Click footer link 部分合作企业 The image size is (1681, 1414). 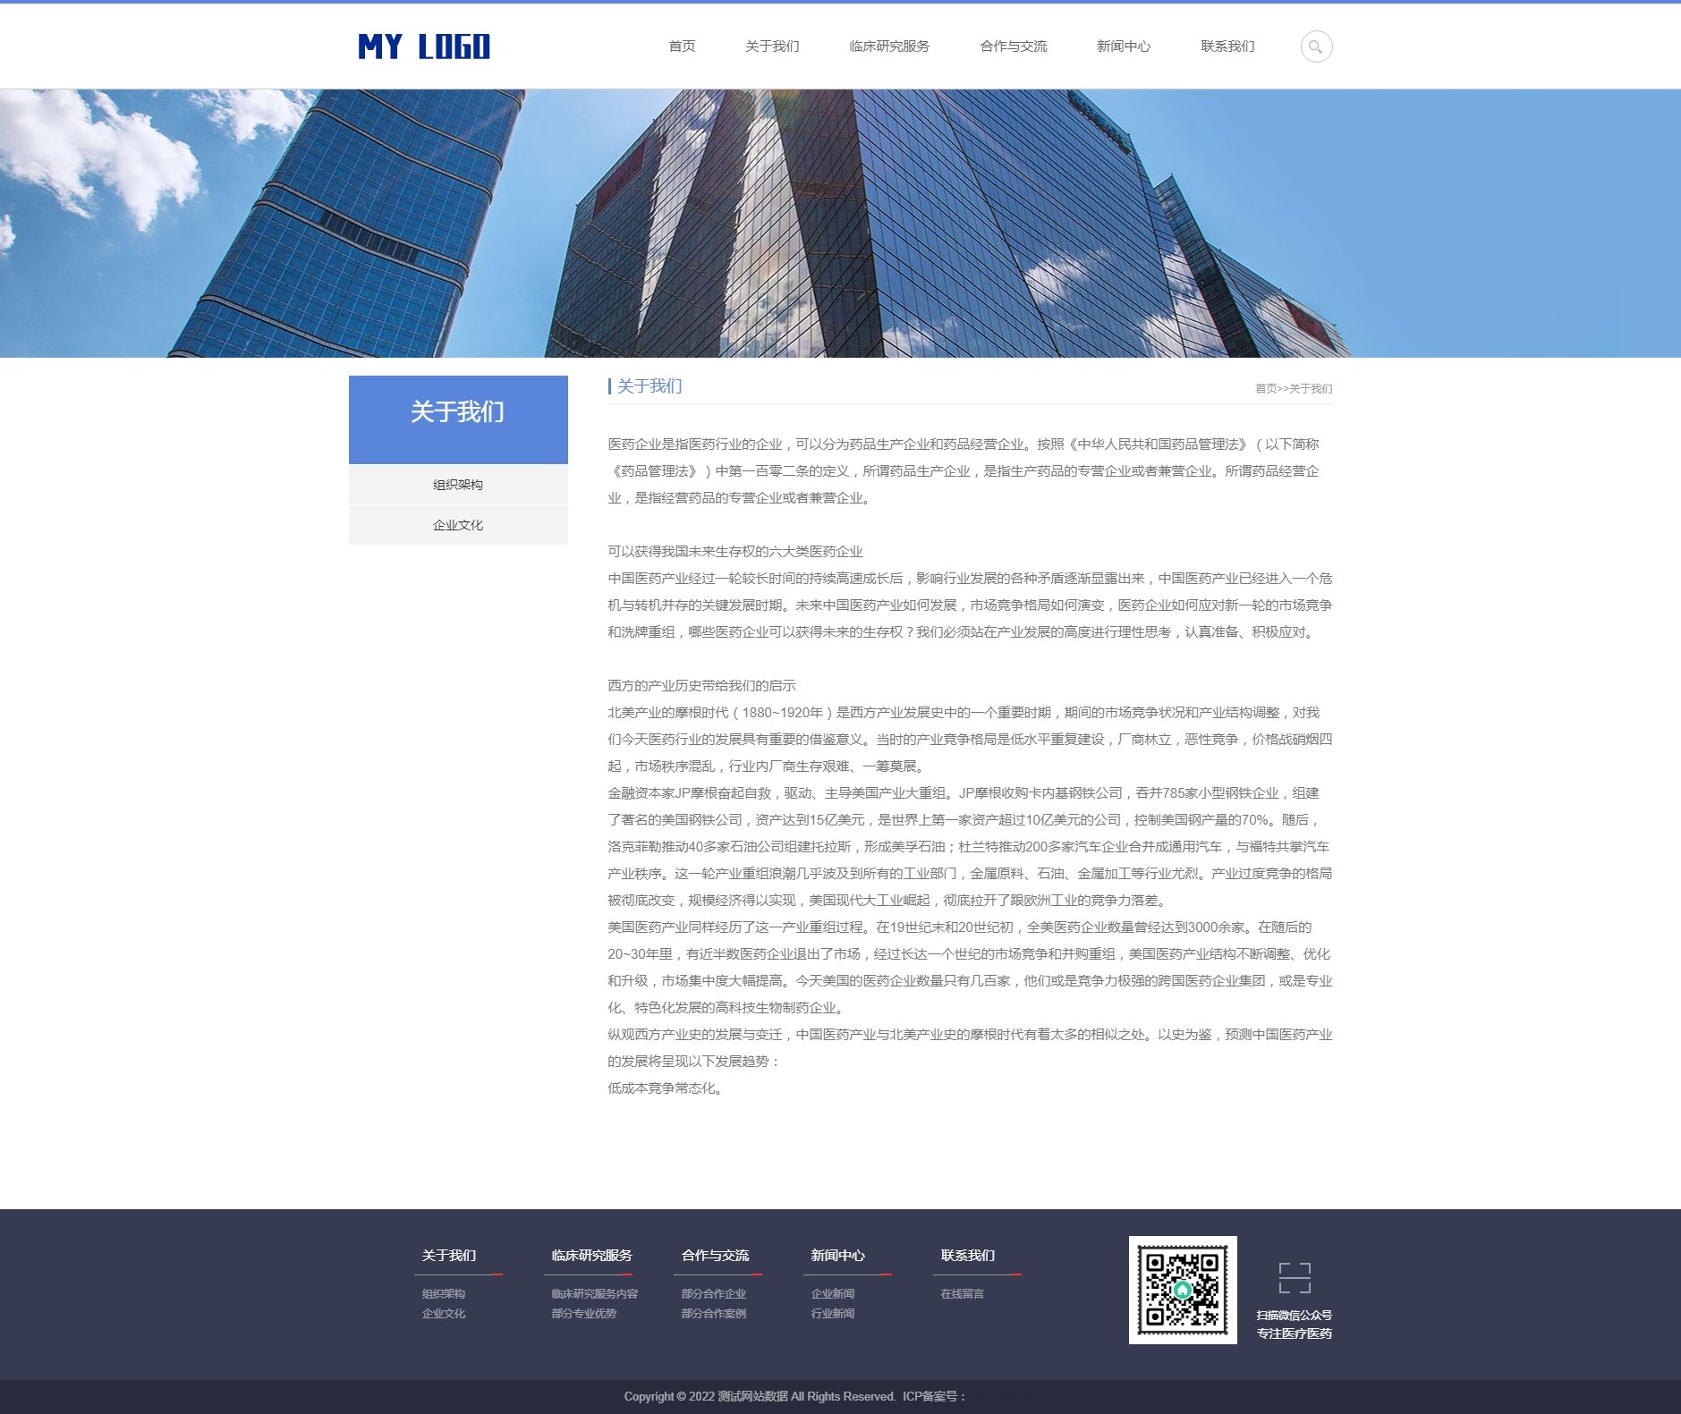(x=714, y=1294)
